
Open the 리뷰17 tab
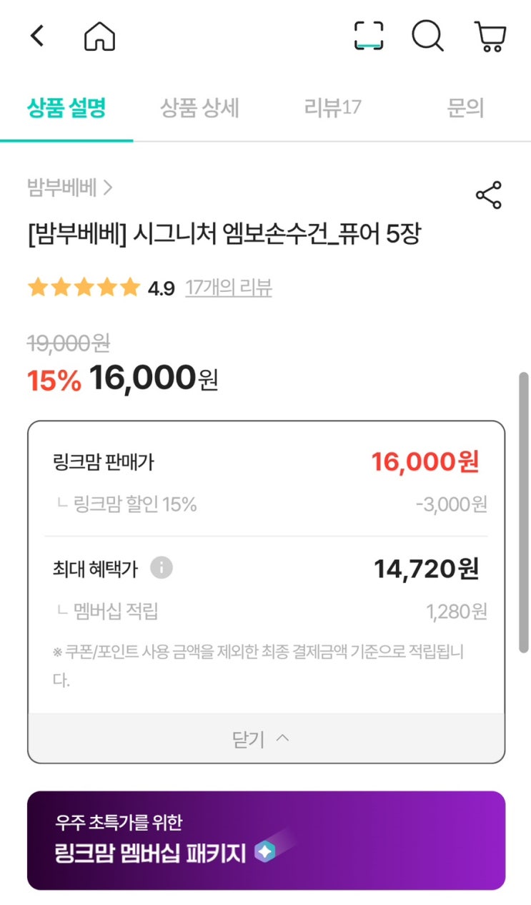point(332,108)
